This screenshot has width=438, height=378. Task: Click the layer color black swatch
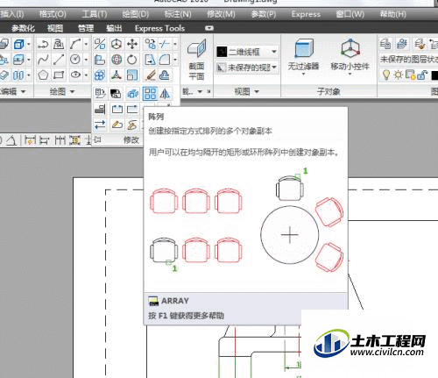point(434,75)
